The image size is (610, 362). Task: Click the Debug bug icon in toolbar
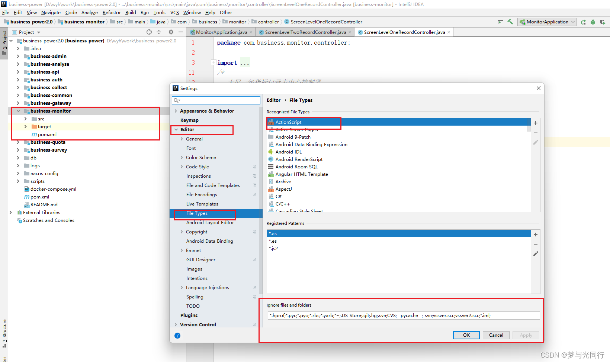click(593, 22)
